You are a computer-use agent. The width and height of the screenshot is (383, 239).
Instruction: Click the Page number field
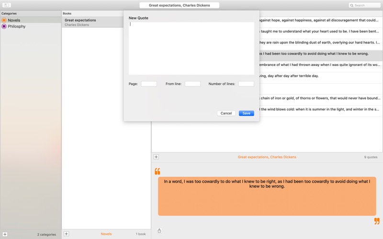(x=148, y=84)
